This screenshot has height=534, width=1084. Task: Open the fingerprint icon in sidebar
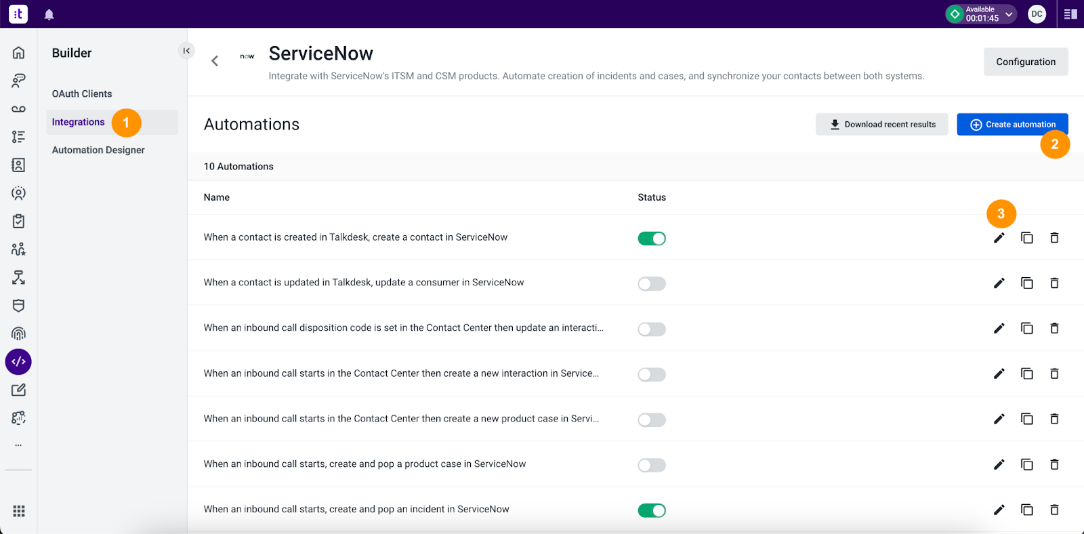click(x=18, y=333)
